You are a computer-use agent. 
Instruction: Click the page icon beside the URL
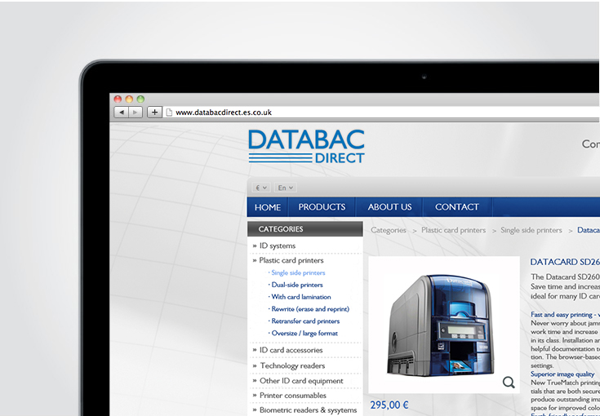coord(169,113)
